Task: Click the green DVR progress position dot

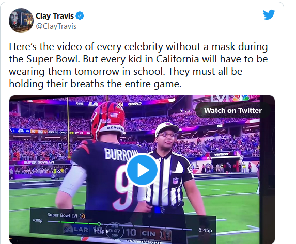Action: click(x=99, y=224)
